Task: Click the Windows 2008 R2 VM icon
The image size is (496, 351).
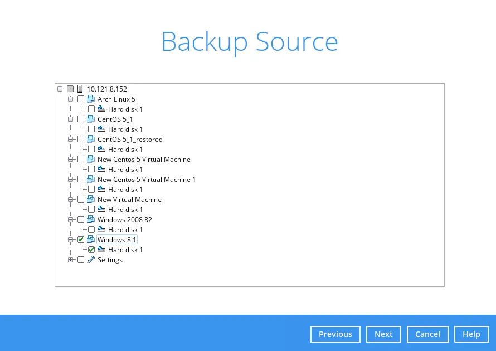Action: (91, 220)
